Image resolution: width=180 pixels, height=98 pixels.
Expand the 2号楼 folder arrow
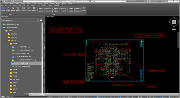coord(8,92)
